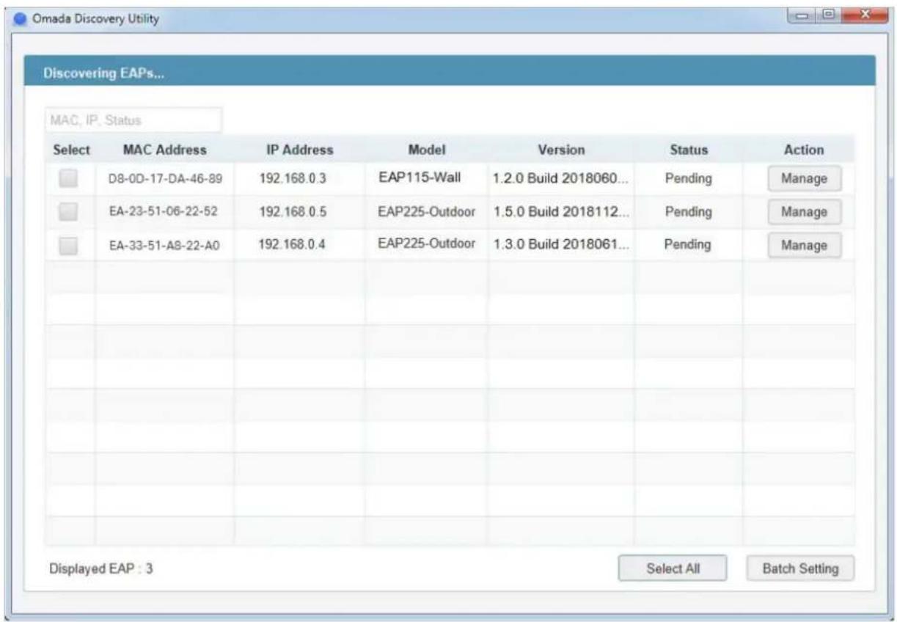Viewport: 897px width, 622px height.
Task: Click the MAC Address column header
Action: [164, 150]
